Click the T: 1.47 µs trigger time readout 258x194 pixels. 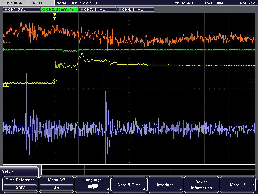click(34, 3)
